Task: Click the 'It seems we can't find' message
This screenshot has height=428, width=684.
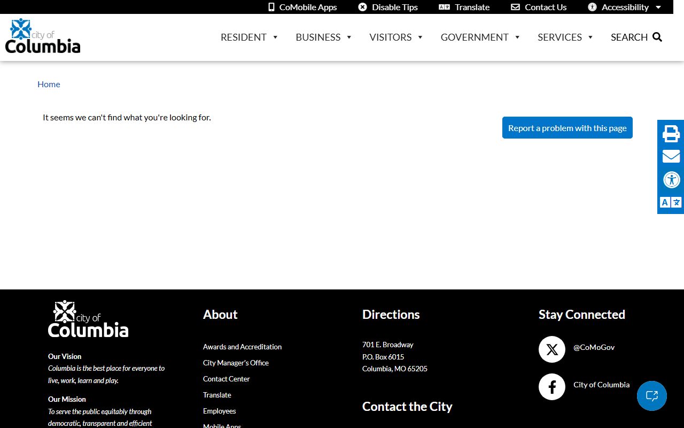Action: coord(127,117)
